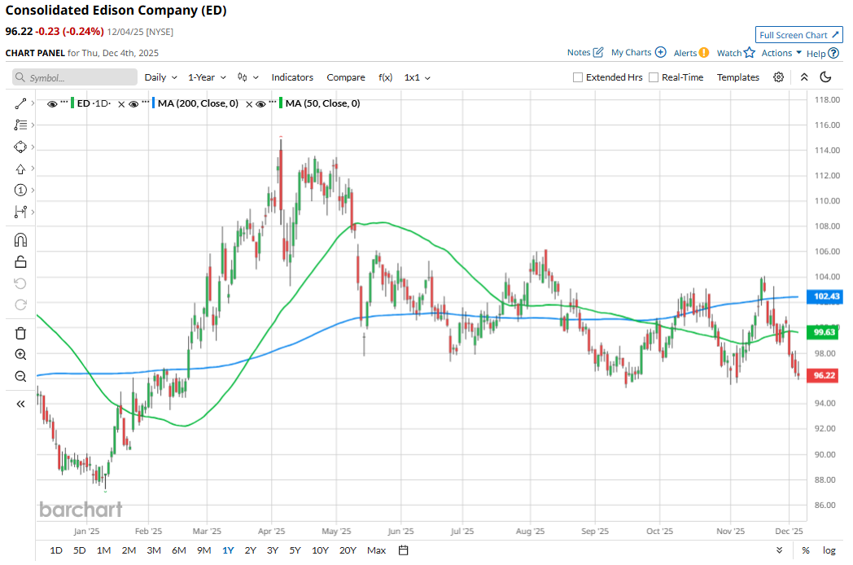Click the 102.43 price axis label
Viewport: 853px width, 565px height.
[x=825, y=296]
